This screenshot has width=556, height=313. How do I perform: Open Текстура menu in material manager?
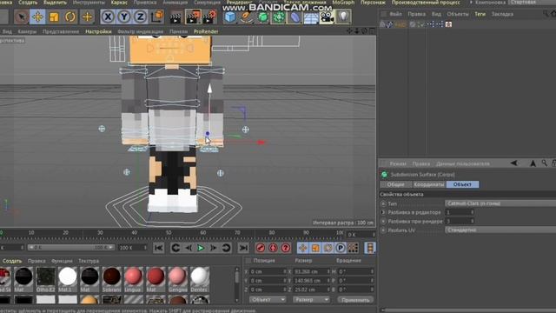click(x=89, y=261)
